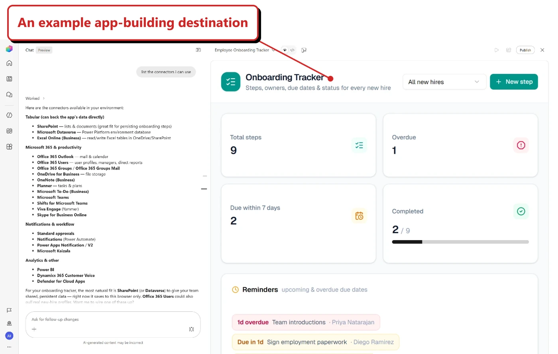Click the agent icon above the JU avatar

(9, 323)
